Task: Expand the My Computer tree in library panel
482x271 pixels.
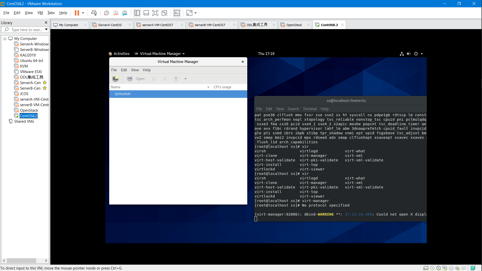Action: tap(5, 38)
